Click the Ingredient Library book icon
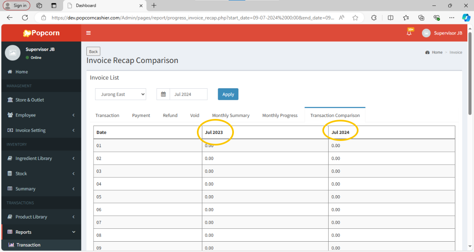 pyautogui.click(x=10, y=158)
